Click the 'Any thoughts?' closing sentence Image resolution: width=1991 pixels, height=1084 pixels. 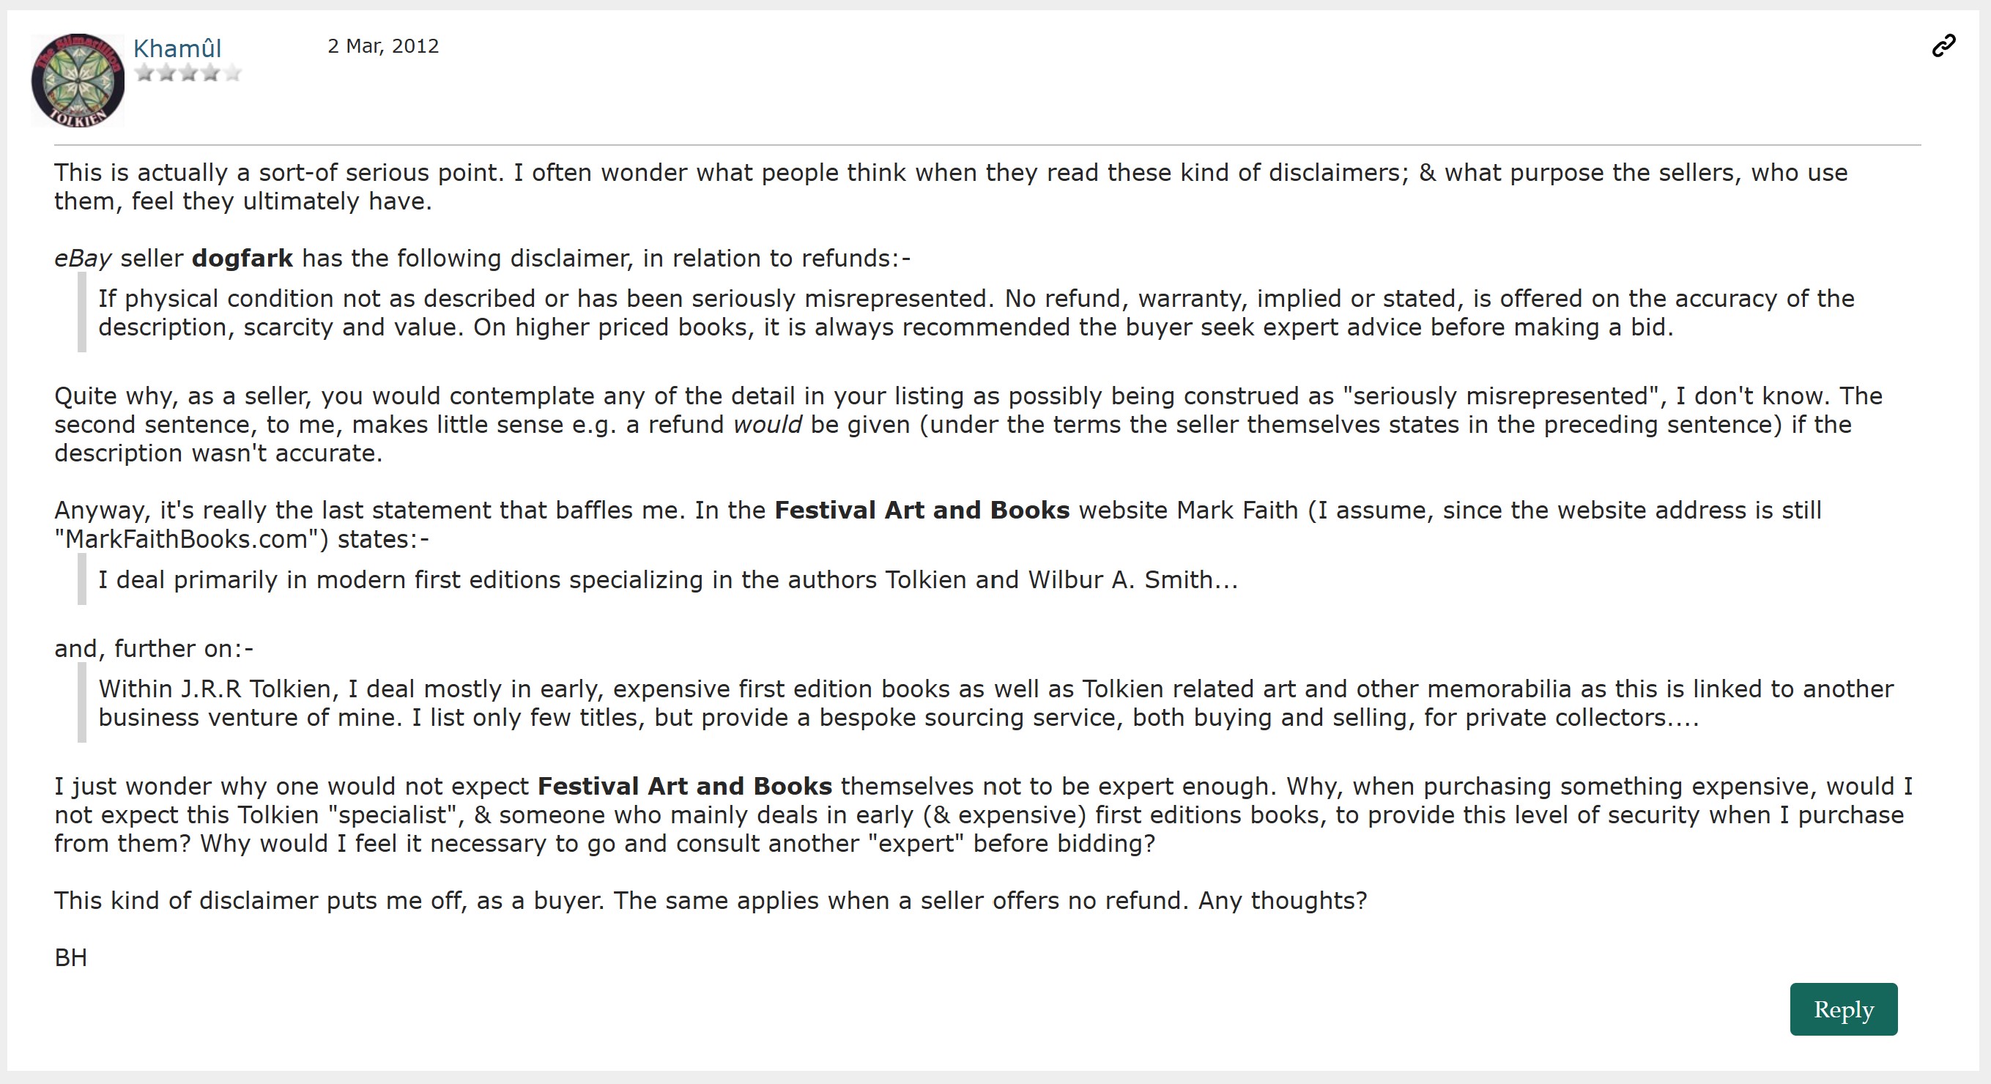coord(1282,900)
